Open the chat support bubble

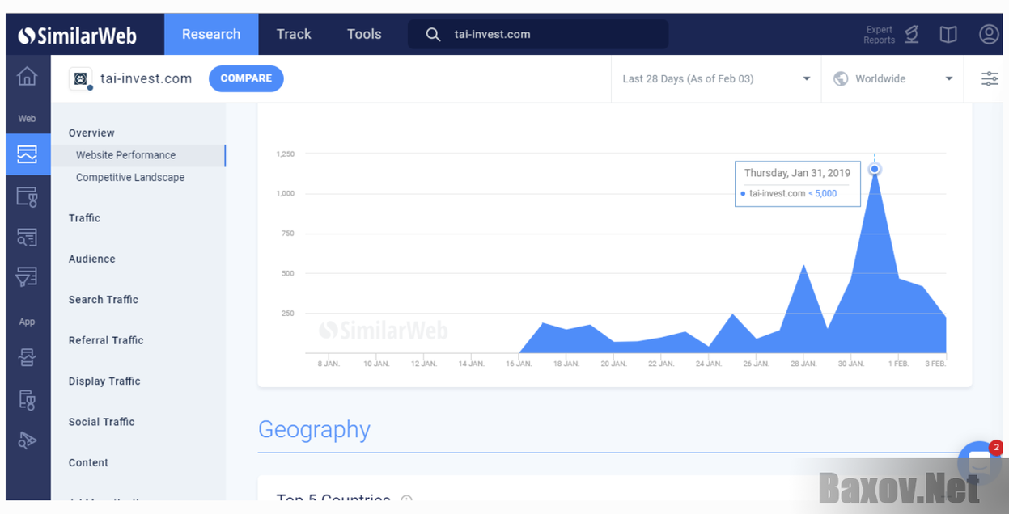pyautogui.click(x=978, y=463)
